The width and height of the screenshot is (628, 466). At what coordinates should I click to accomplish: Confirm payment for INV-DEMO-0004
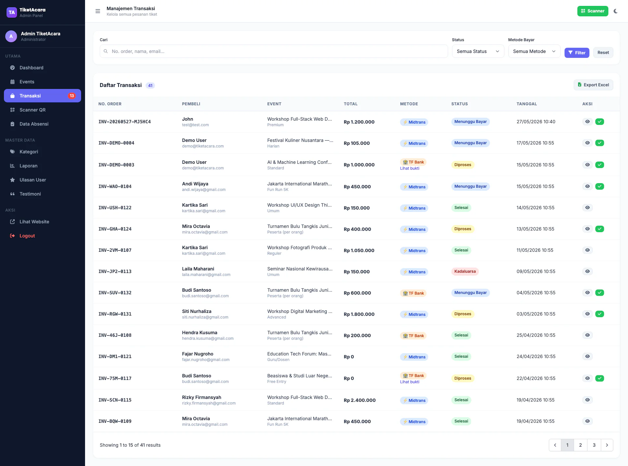pyautogui.click(x=600, y=143)
